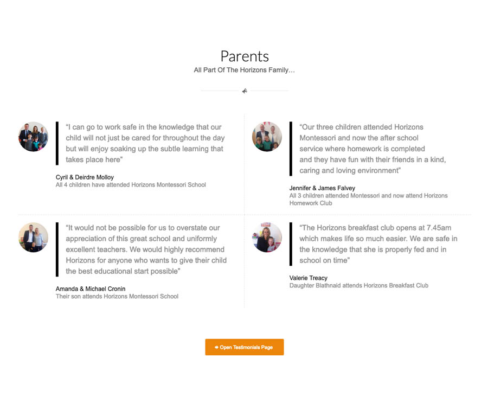Open the Testimonials Page via the orange button
The width and height of the screenshot is (488, 404).
coord(245,347)
